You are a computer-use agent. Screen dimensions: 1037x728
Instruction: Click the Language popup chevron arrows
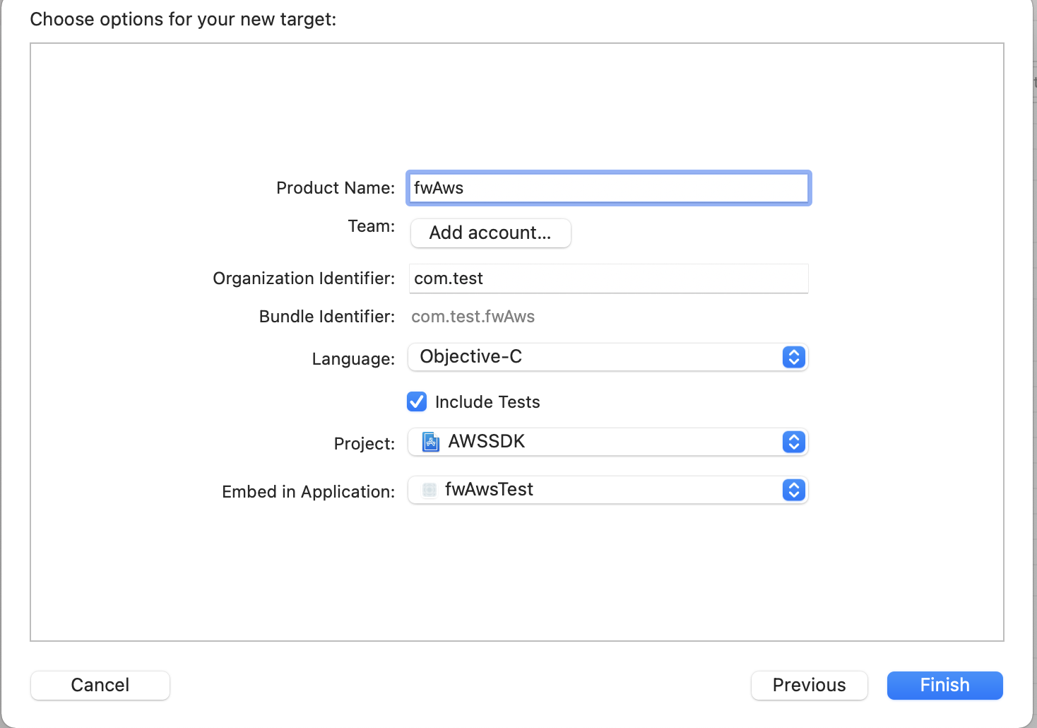pos(793,357)
